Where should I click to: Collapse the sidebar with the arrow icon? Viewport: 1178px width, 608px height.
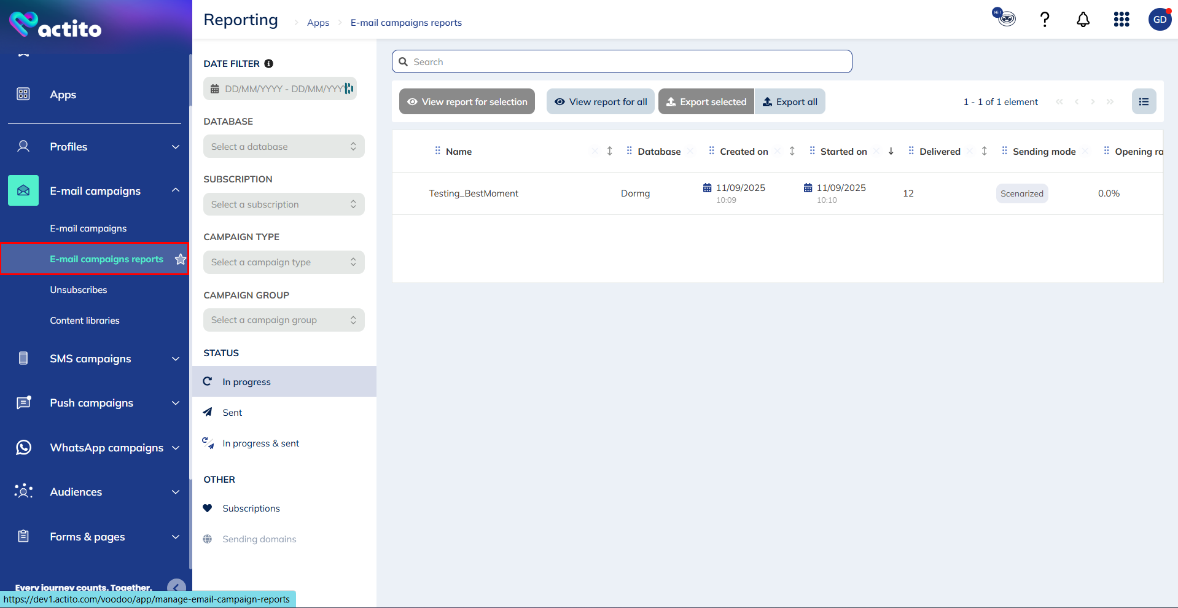[176, 587]
